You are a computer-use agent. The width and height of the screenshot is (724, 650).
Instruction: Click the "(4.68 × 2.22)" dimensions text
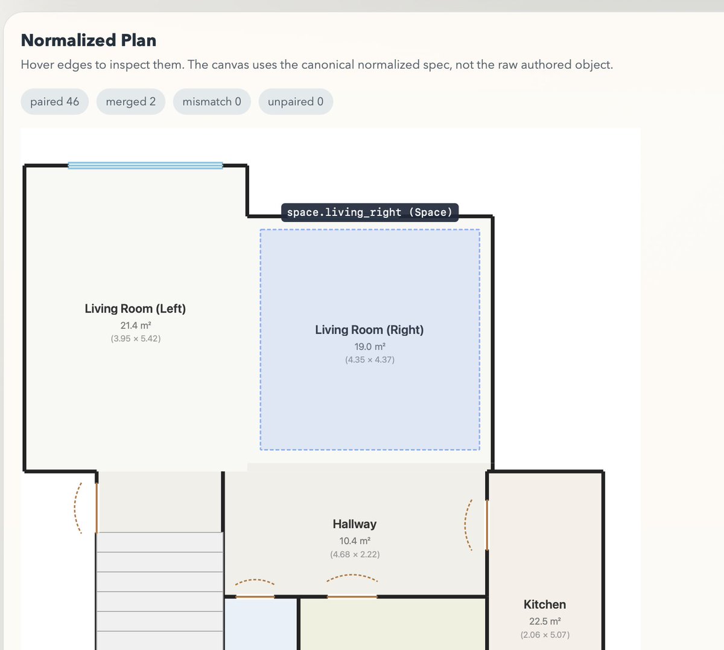(355, 554)
